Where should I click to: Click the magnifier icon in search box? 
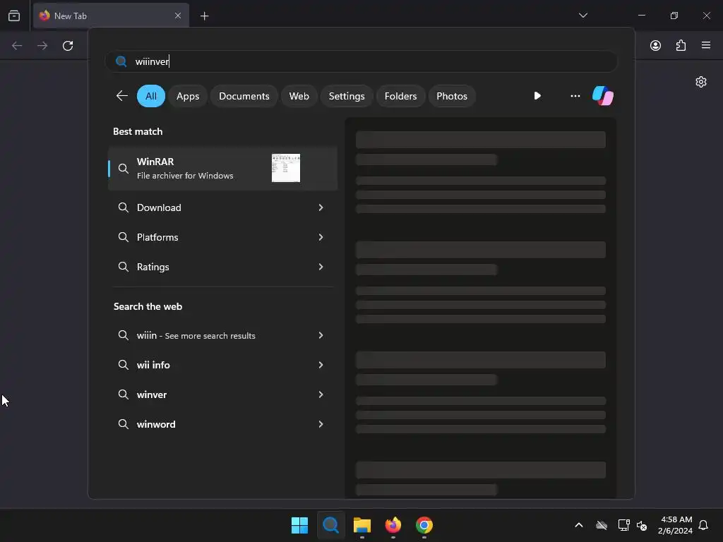[121, 61]
